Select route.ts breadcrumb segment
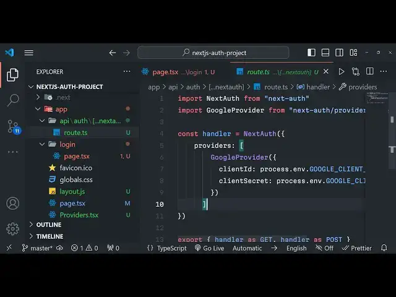 tap(271, 87)
